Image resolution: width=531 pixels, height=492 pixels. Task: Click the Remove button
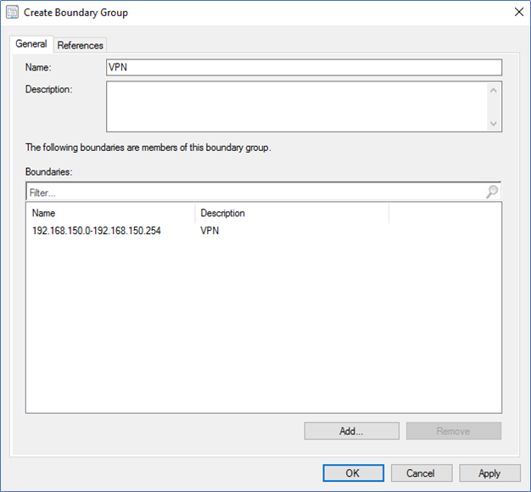pyautogui.click(x=454, y=431)
